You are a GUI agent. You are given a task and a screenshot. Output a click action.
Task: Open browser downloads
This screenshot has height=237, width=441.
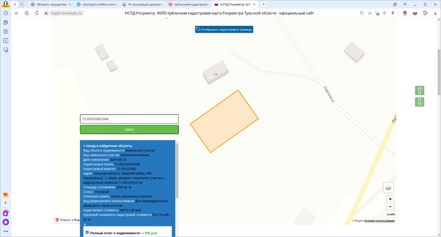point(435,13)
